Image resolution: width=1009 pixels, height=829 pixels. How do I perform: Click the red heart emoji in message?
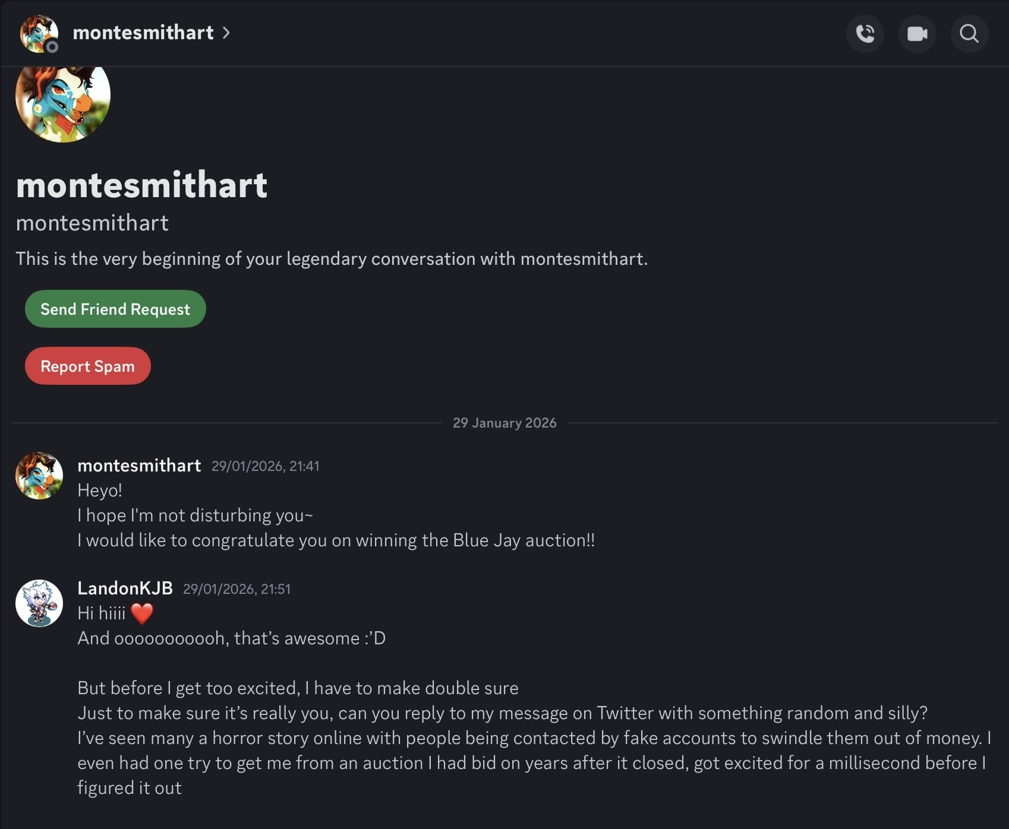tap(141, 613)
